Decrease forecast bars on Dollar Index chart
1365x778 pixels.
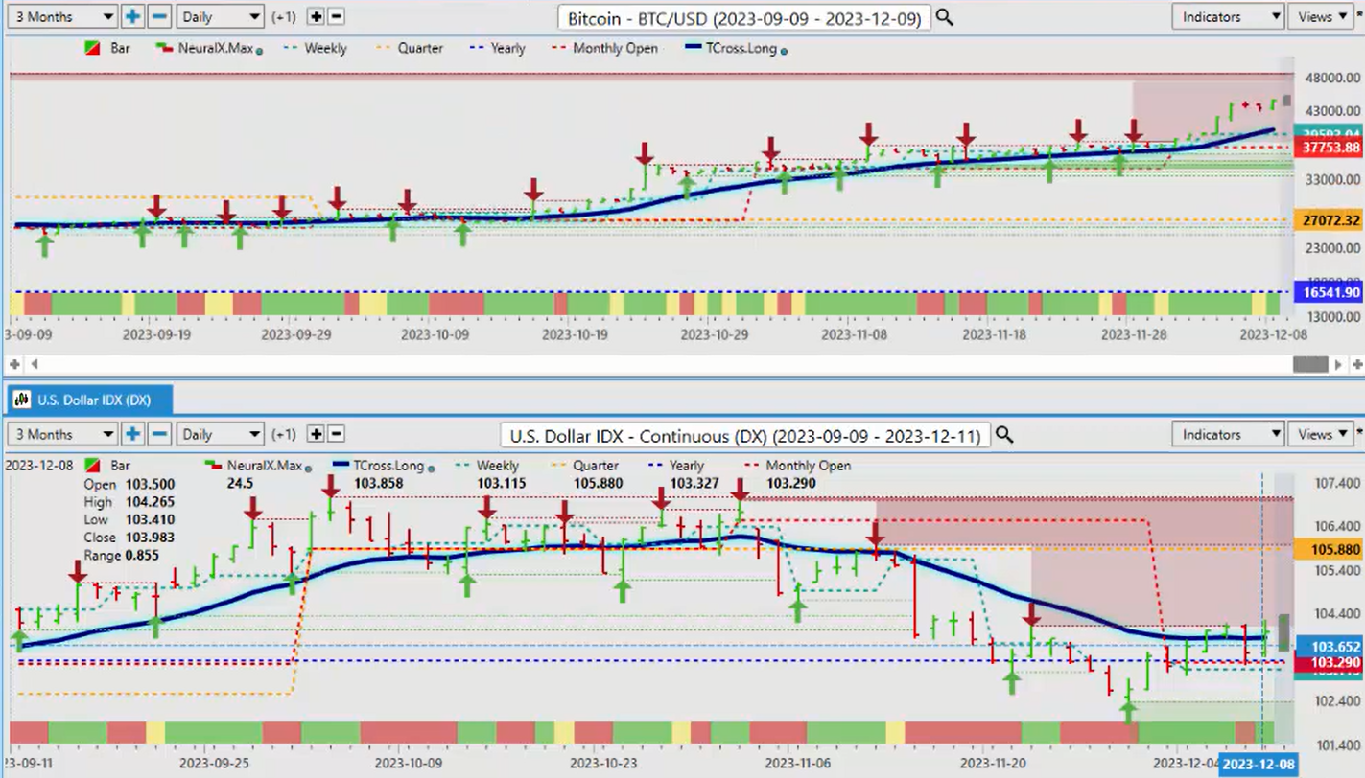(337, 434)
